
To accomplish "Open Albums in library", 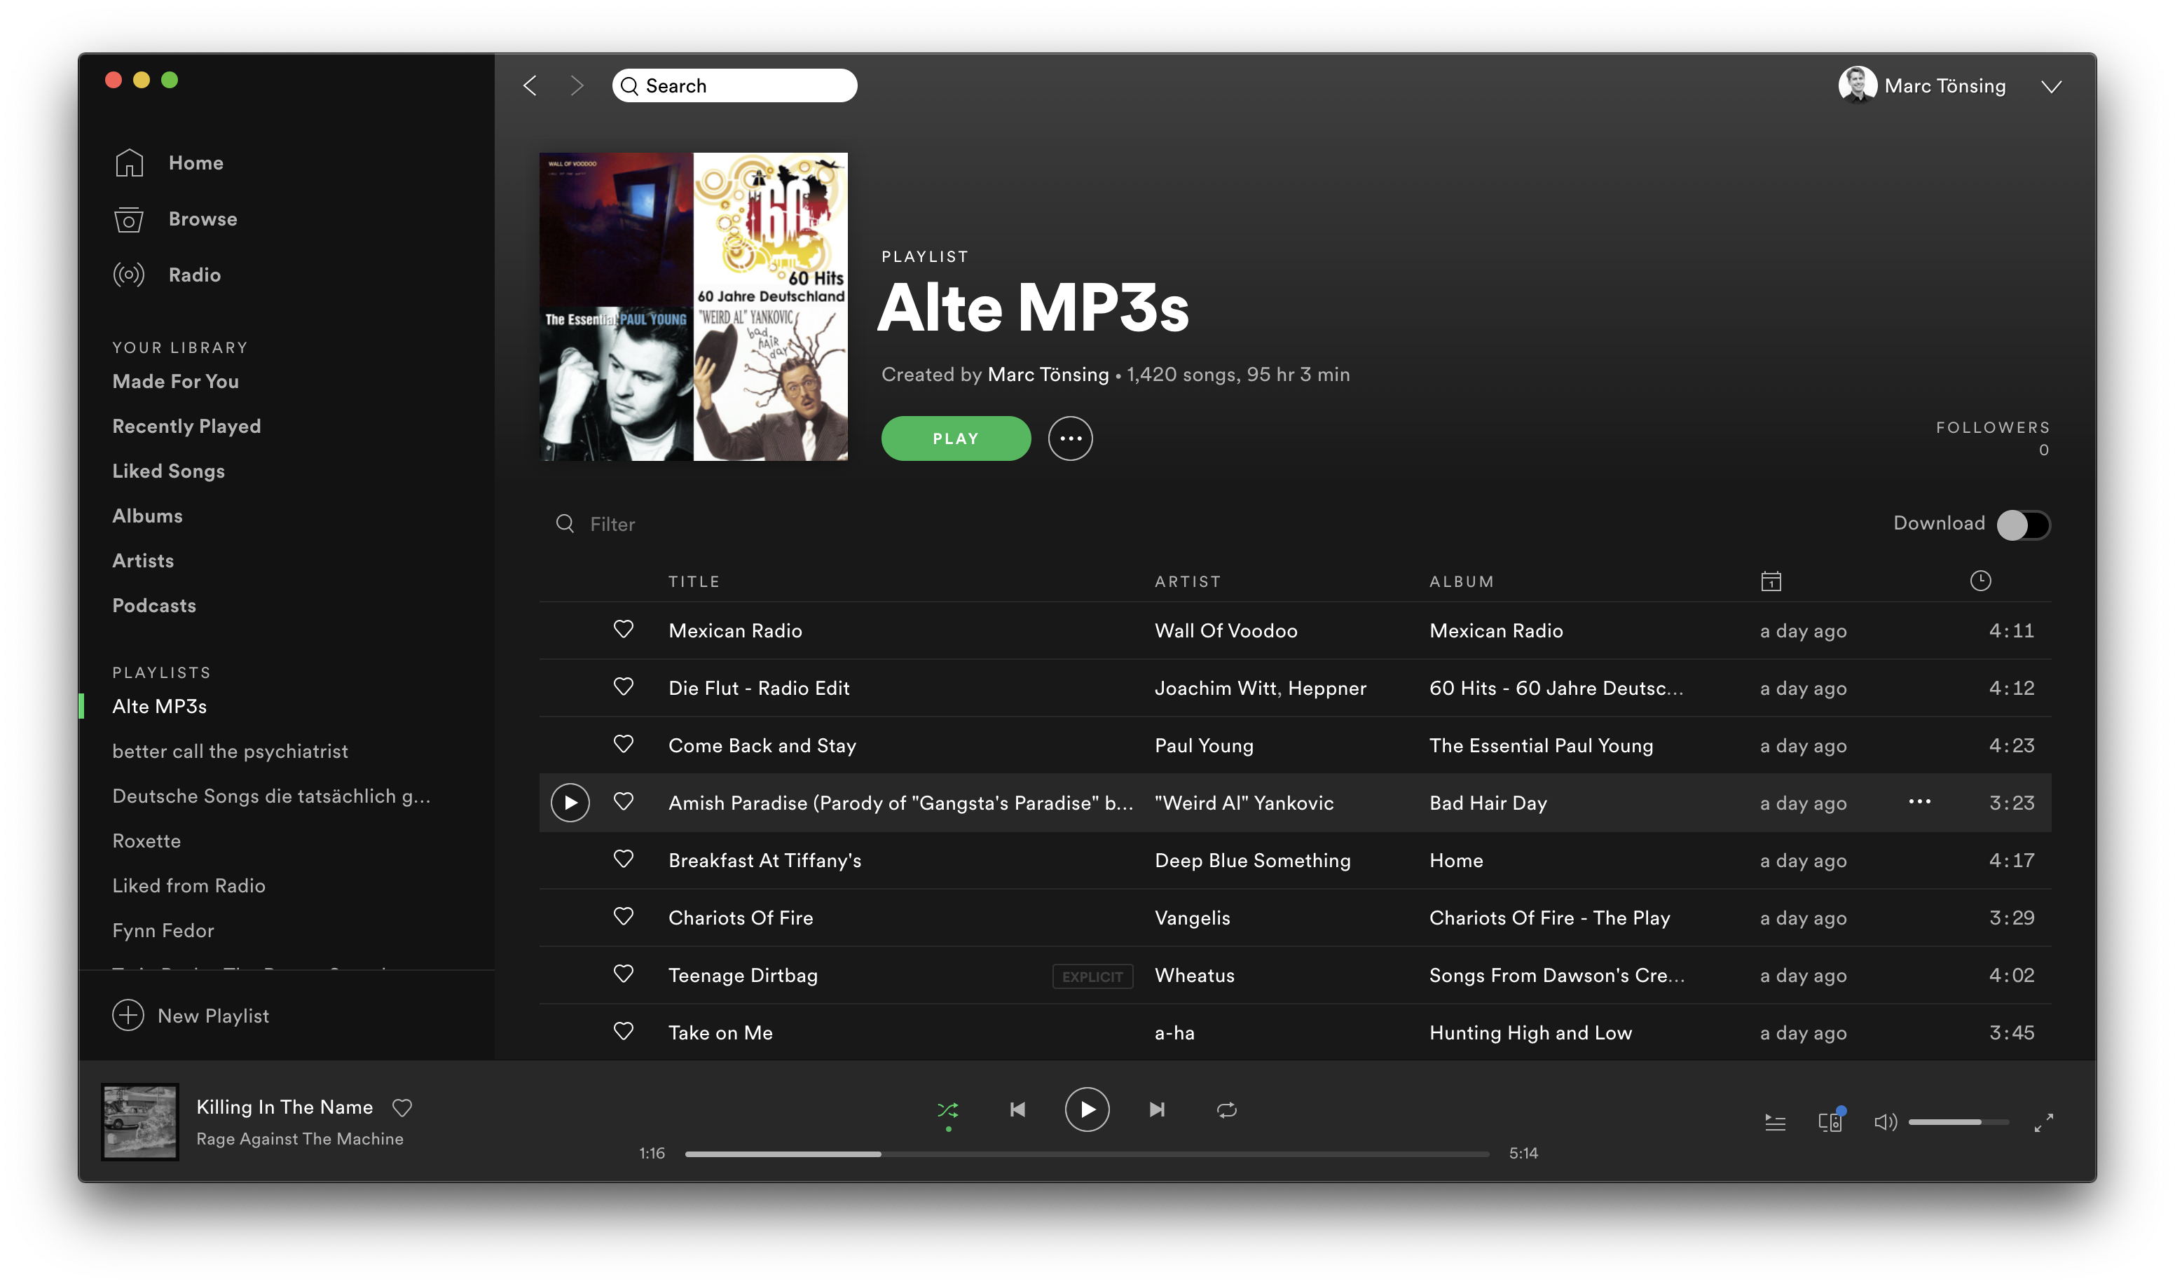I will pos(147,516).
